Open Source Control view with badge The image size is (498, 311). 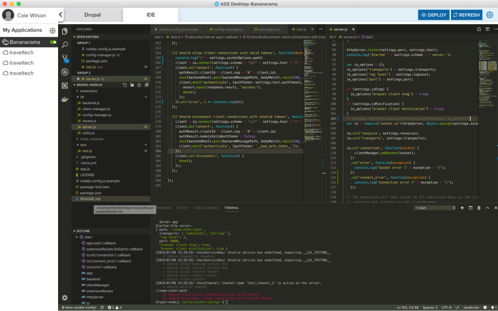tap(65, 58)
